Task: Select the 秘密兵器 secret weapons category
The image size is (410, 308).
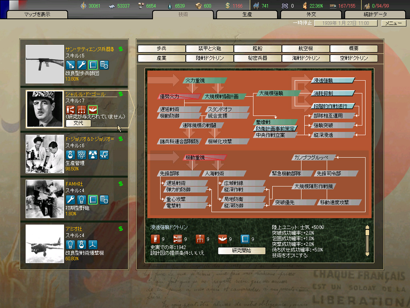Action: point(257,58)
